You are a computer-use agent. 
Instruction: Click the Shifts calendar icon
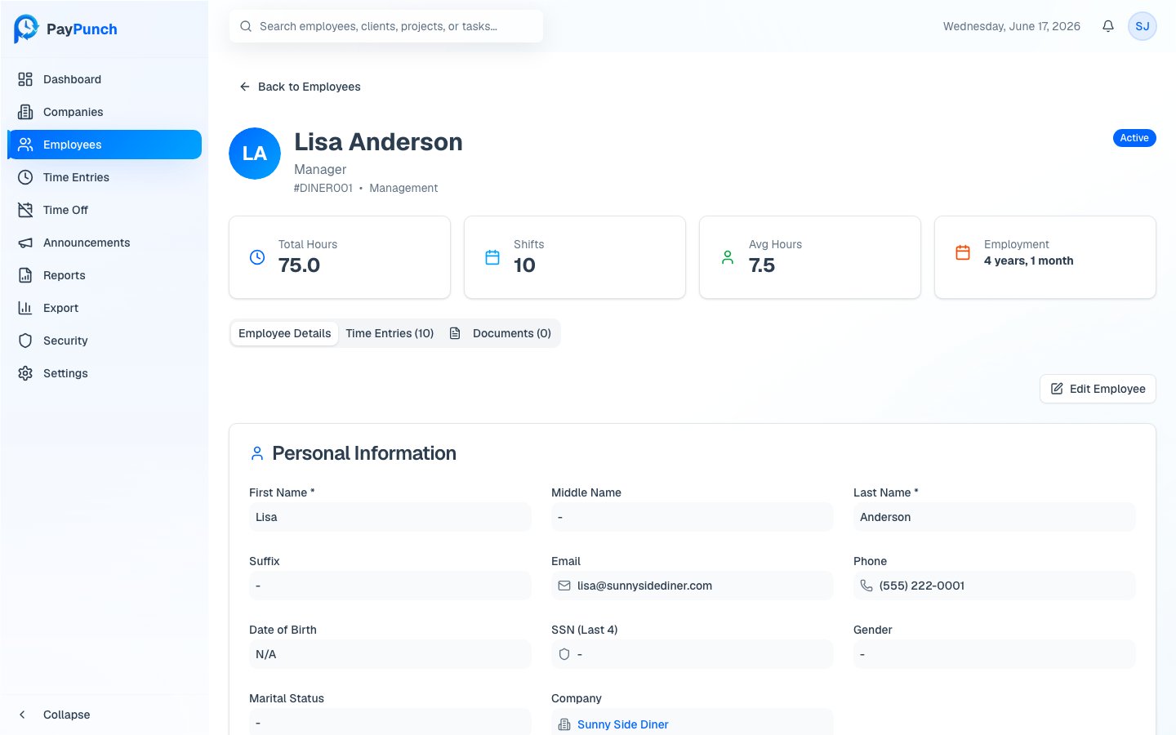(x=492, y=257)
